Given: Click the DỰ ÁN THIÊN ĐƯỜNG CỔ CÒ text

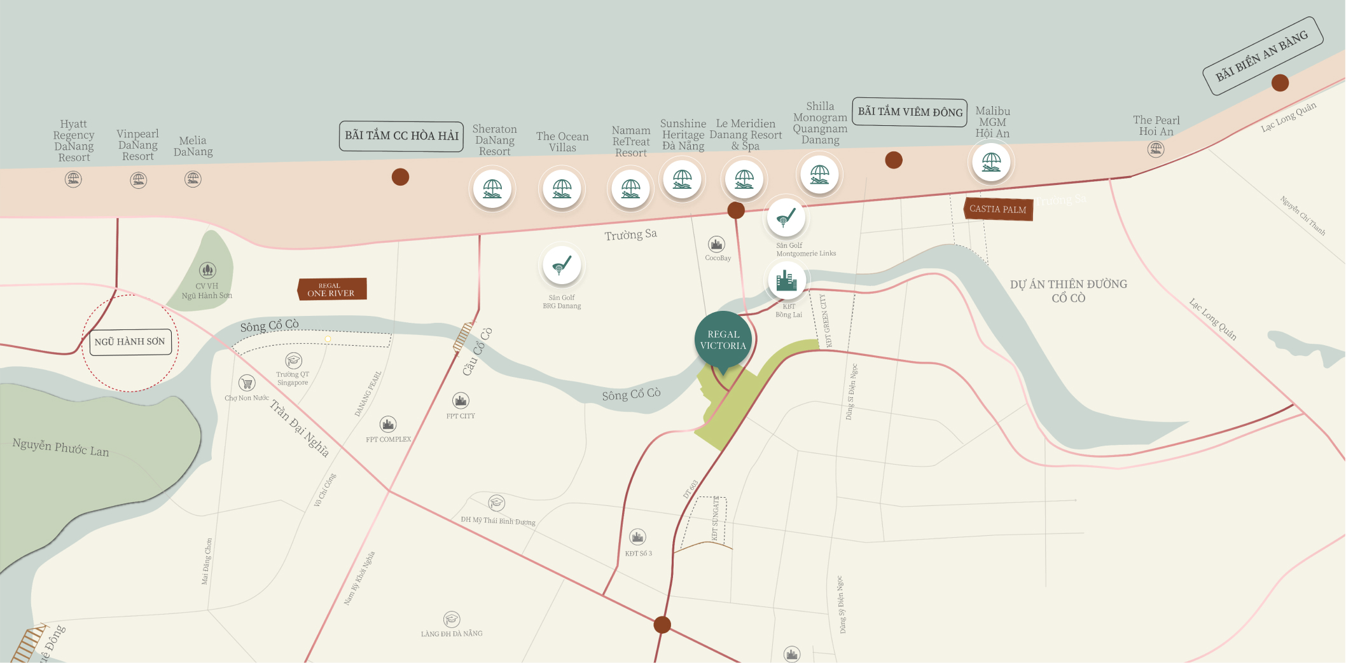Looking at the screenshot, I should tap(1069, 290).
